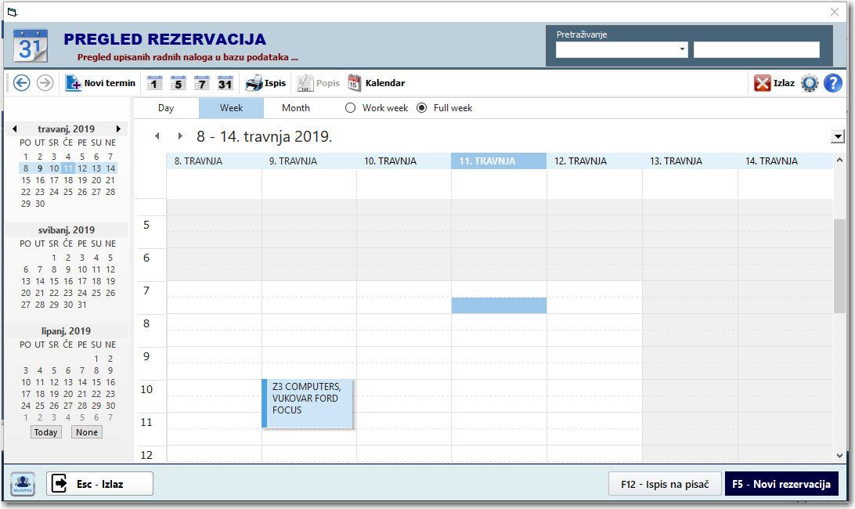Go to previous month in mini calendar

[x=15, y=128]
